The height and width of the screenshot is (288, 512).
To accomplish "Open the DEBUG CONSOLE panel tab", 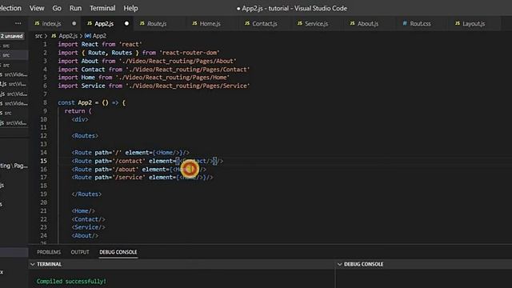I will coord(118,252).
